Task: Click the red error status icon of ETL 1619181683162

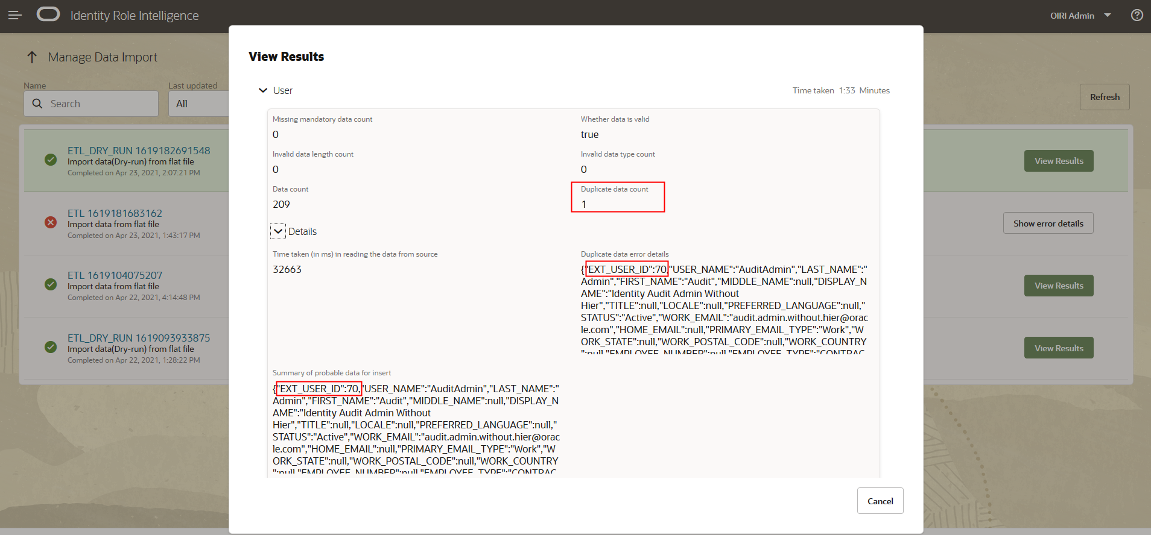Action: pyautogui.click(x=51, y=222)
